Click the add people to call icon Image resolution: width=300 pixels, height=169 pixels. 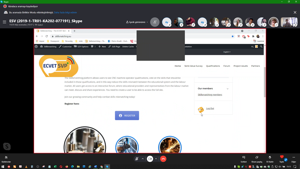coord(155,22)
